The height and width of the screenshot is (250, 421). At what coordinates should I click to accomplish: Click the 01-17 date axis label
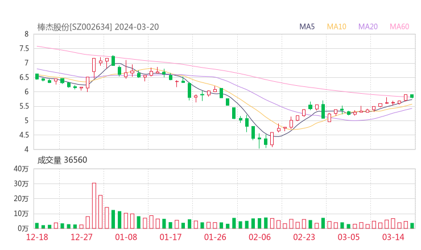tap(171, 237)
